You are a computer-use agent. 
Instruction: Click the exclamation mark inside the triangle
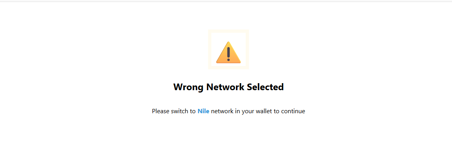(x=228, y=54)
